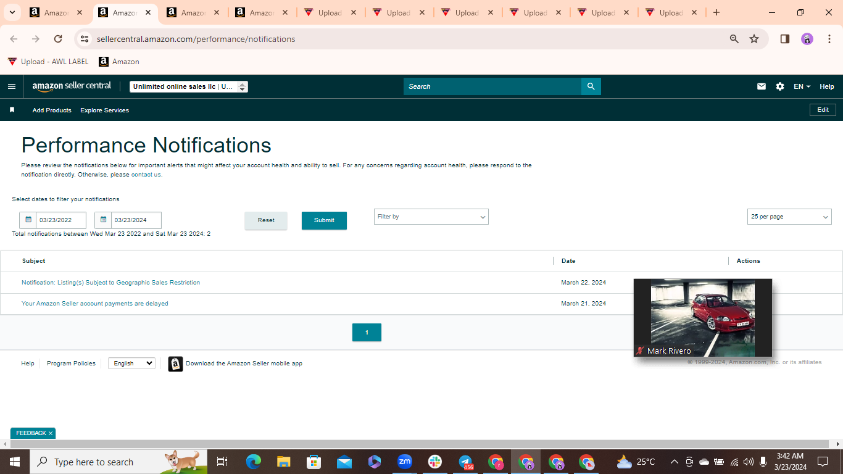Click the end date field showing 03/23/2024
This screenshot has width=843, height=474.
click(x=136, y=220)
